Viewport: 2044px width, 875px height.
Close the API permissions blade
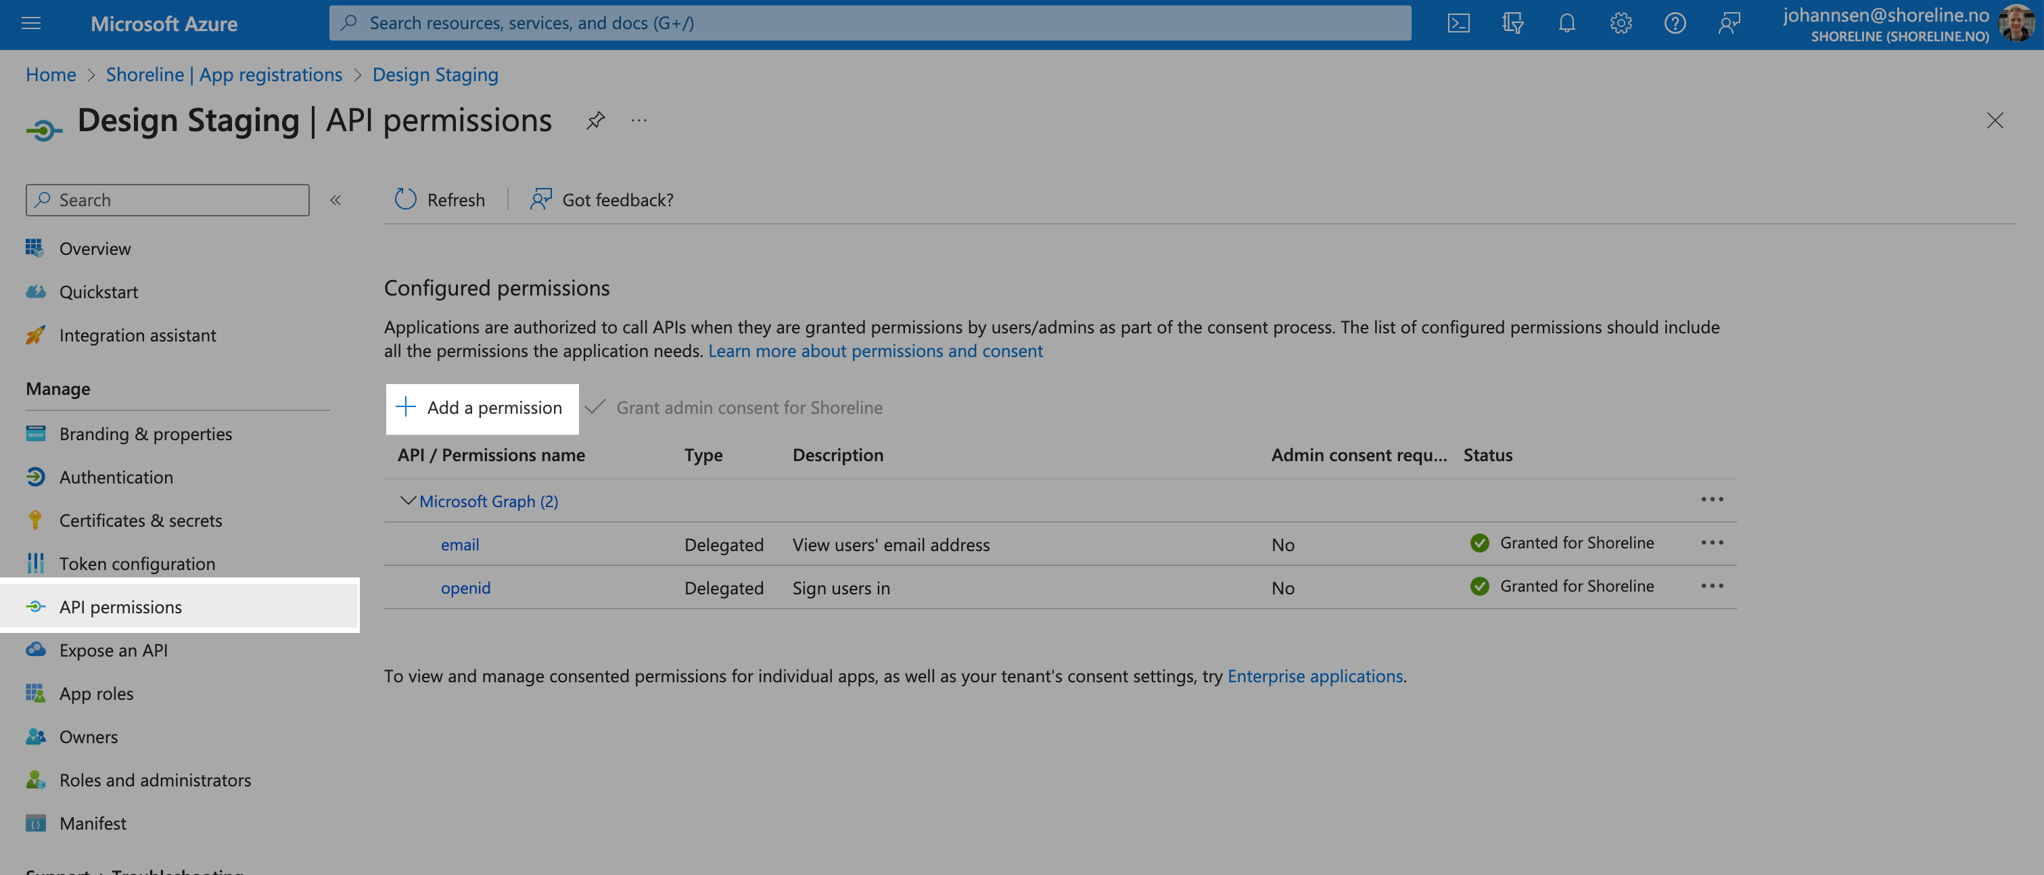click(1994, 120)
